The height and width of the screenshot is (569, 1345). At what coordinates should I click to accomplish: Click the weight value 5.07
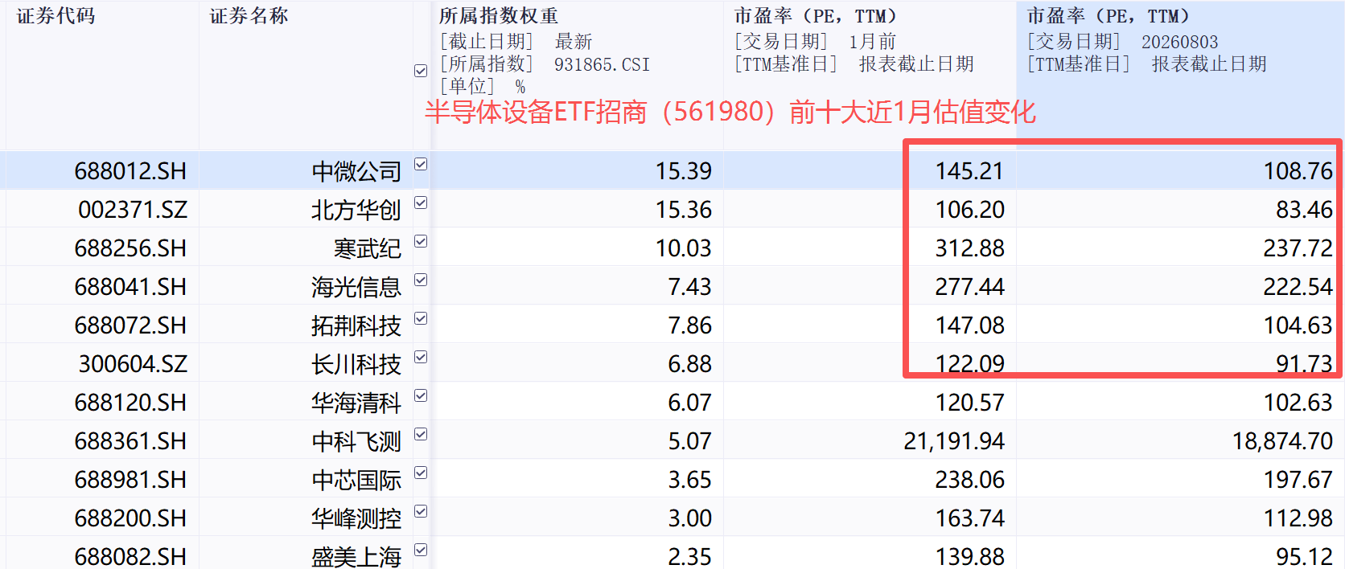coord(690,441)
